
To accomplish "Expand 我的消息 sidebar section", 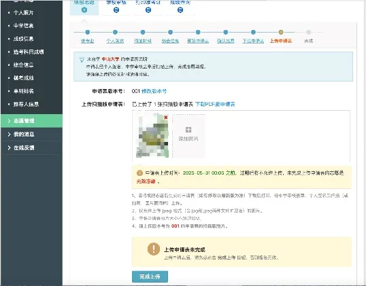I will (x=32, y=135).
